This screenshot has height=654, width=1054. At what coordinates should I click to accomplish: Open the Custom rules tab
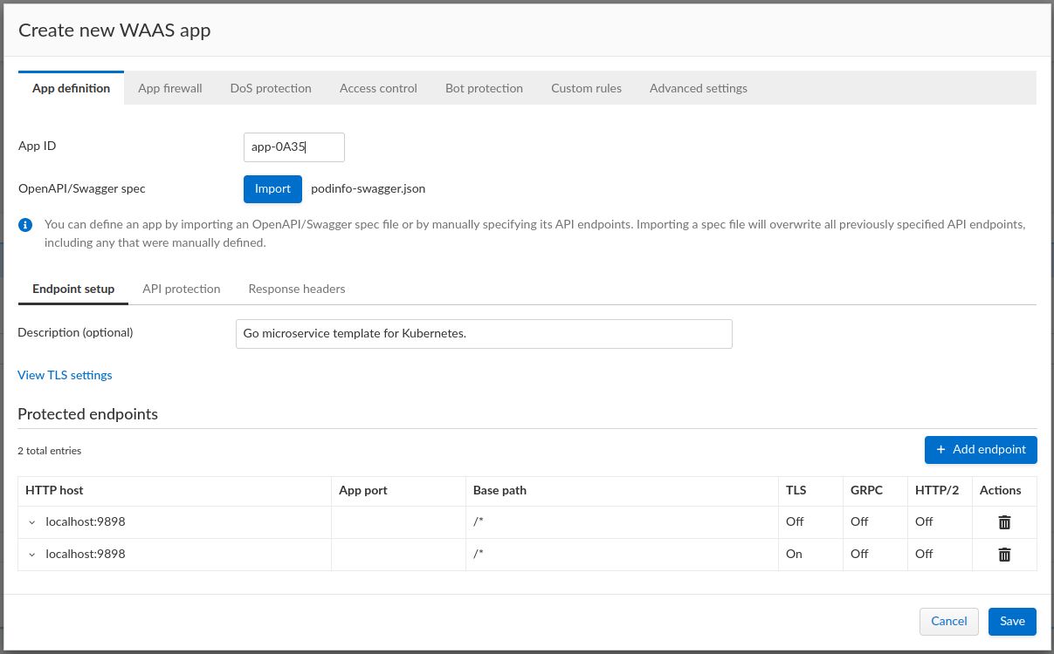pyautogui.click(x=586, y=88)
